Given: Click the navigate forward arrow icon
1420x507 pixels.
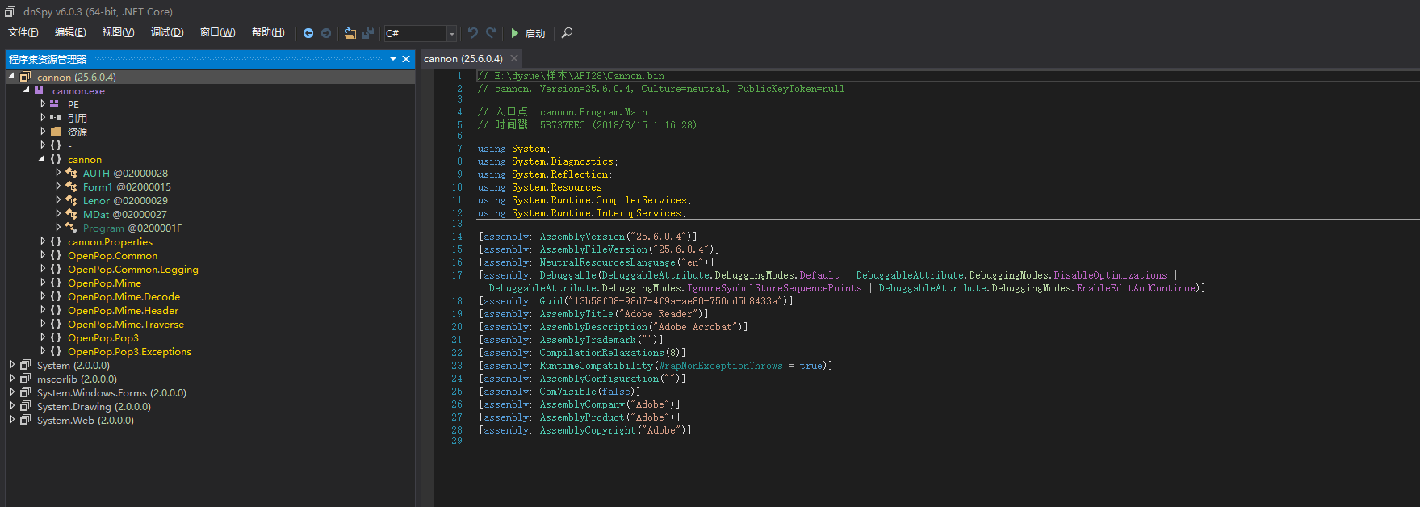Looking at the screenshot, I should (x=326, y=33).
